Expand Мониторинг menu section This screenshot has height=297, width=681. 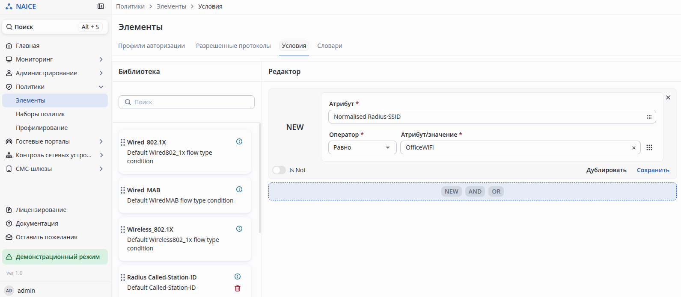pos(101,59)
